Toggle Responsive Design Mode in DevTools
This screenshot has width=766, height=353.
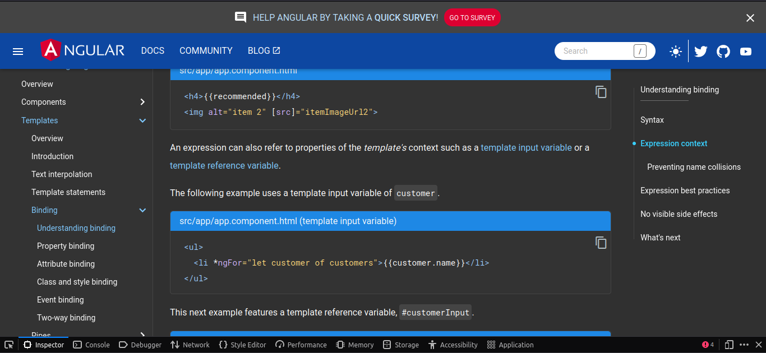click(728, 345)
